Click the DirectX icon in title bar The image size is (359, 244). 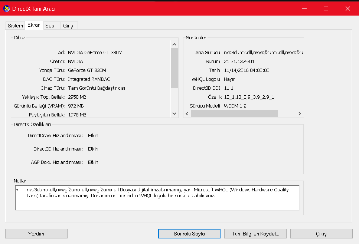coord(6,9)
